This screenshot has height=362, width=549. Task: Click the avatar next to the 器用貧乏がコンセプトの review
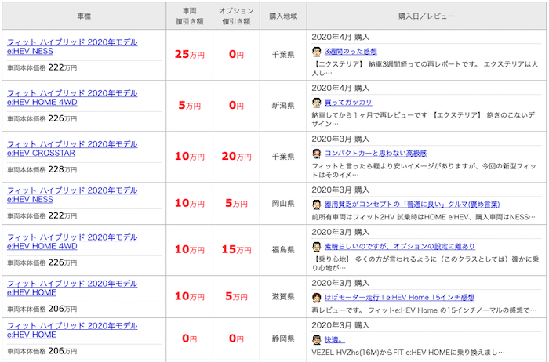(317, 205)
